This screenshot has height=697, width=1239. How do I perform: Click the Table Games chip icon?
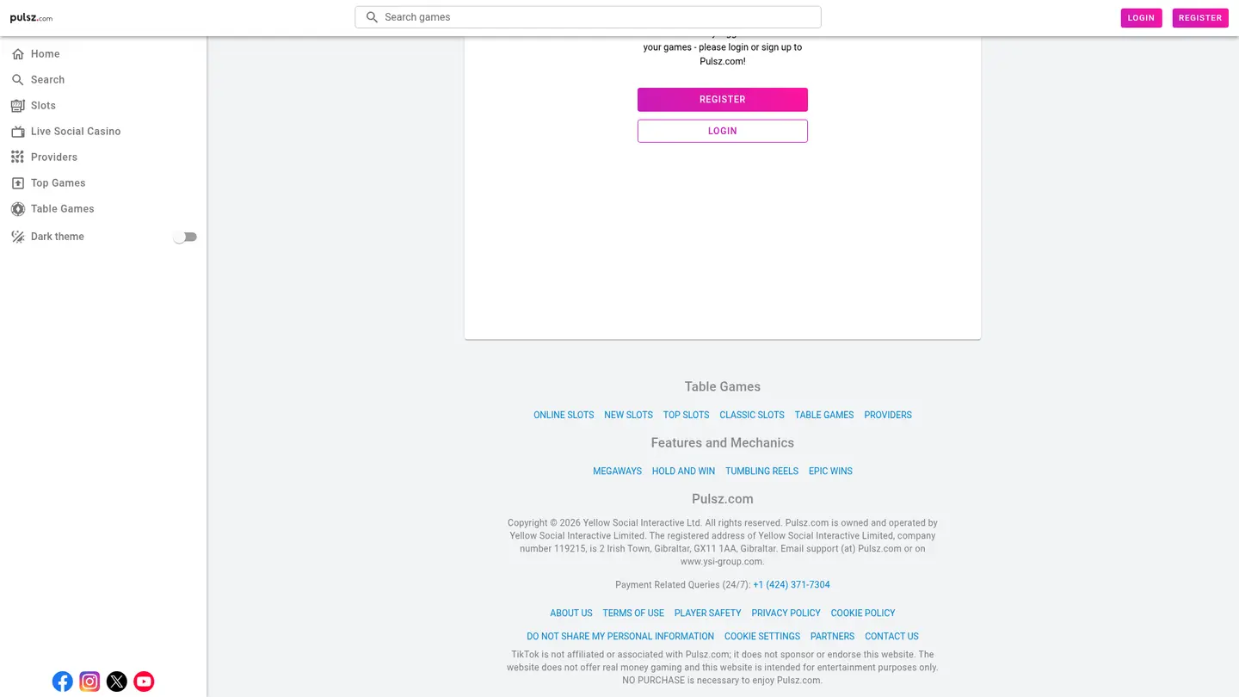click(x=17, y=209)
